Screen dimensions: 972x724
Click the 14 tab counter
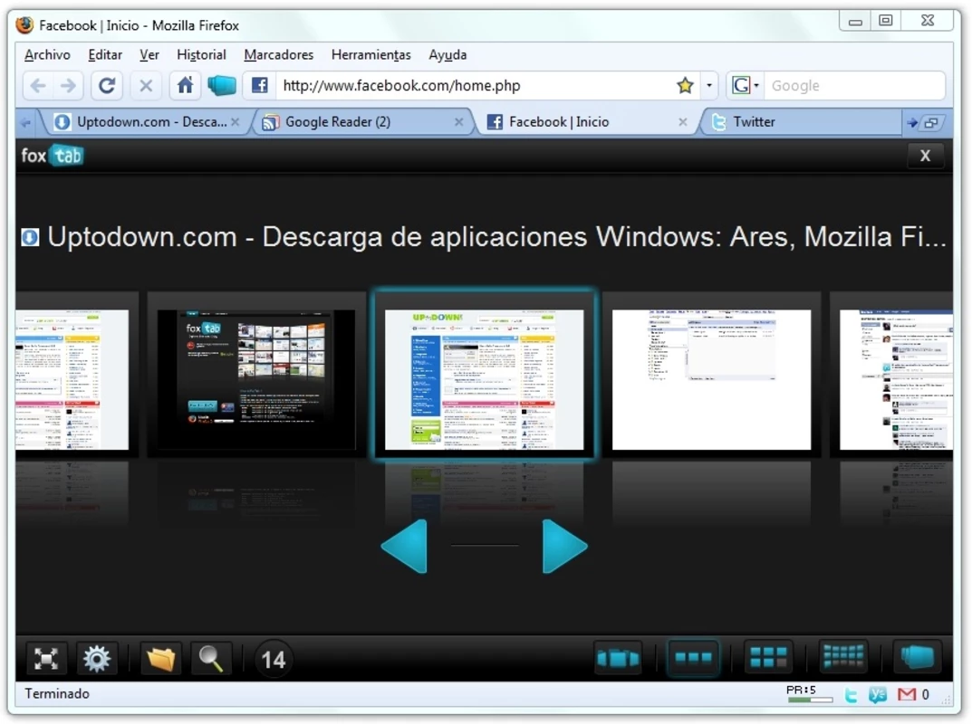(274, 660)
